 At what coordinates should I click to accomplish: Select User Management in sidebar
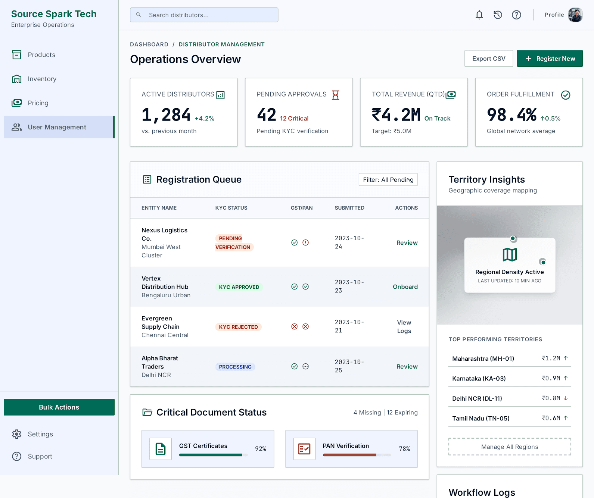point(59,127)
